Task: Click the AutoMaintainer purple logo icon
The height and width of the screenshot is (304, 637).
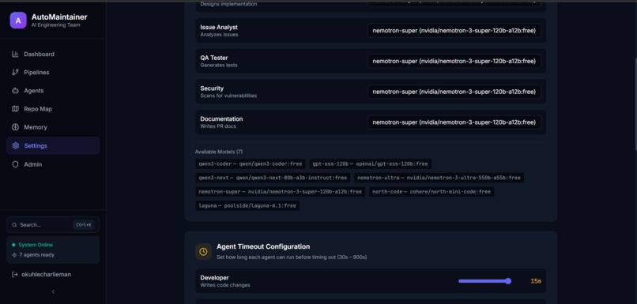Action: pyautogui.click(x=18, y=21)
